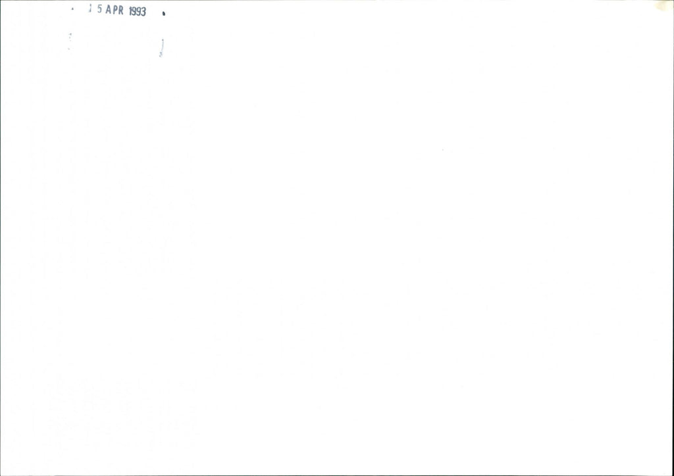
Task: Click the dark left edge of the scan
Action: (x=1, y=238)
